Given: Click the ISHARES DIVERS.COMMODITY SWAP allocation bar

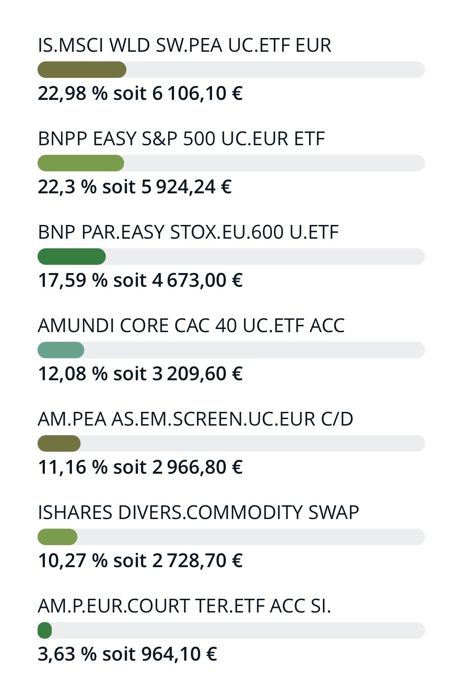Looking at the screenshot, I should tap(57, 537).
